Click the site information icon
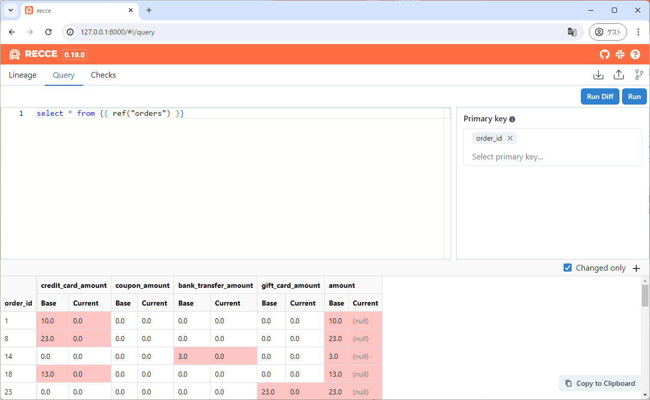The image size is (650, 400). (71, 32)
